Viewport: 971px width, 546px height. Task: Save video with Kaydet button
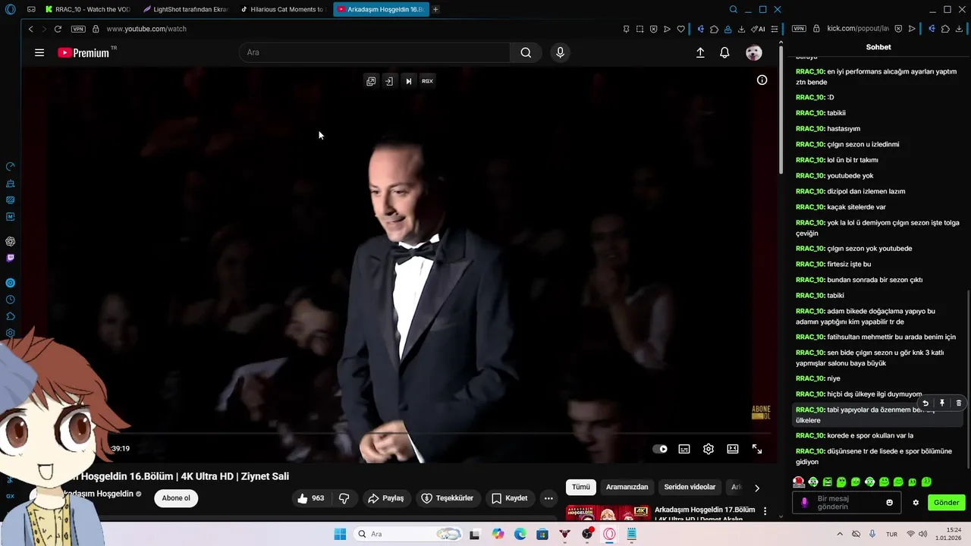[509, 498]
